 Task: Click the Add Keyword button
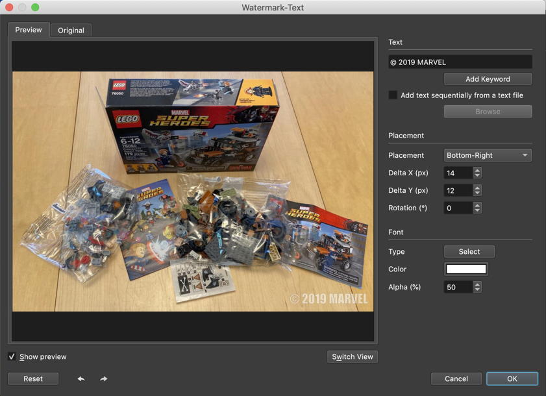tap(488, 79)
